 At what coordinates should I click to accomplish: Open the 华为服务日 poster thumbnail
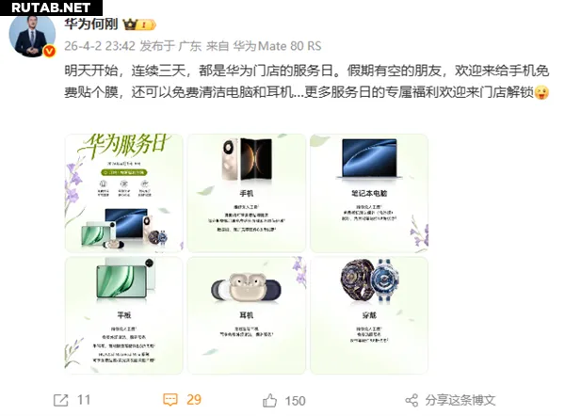pyautogui.click(x=124, y=193)
